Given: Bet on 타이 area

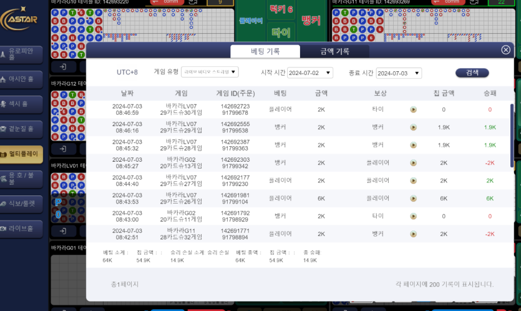Looking at the screenshot, I should tap(281, 32).
